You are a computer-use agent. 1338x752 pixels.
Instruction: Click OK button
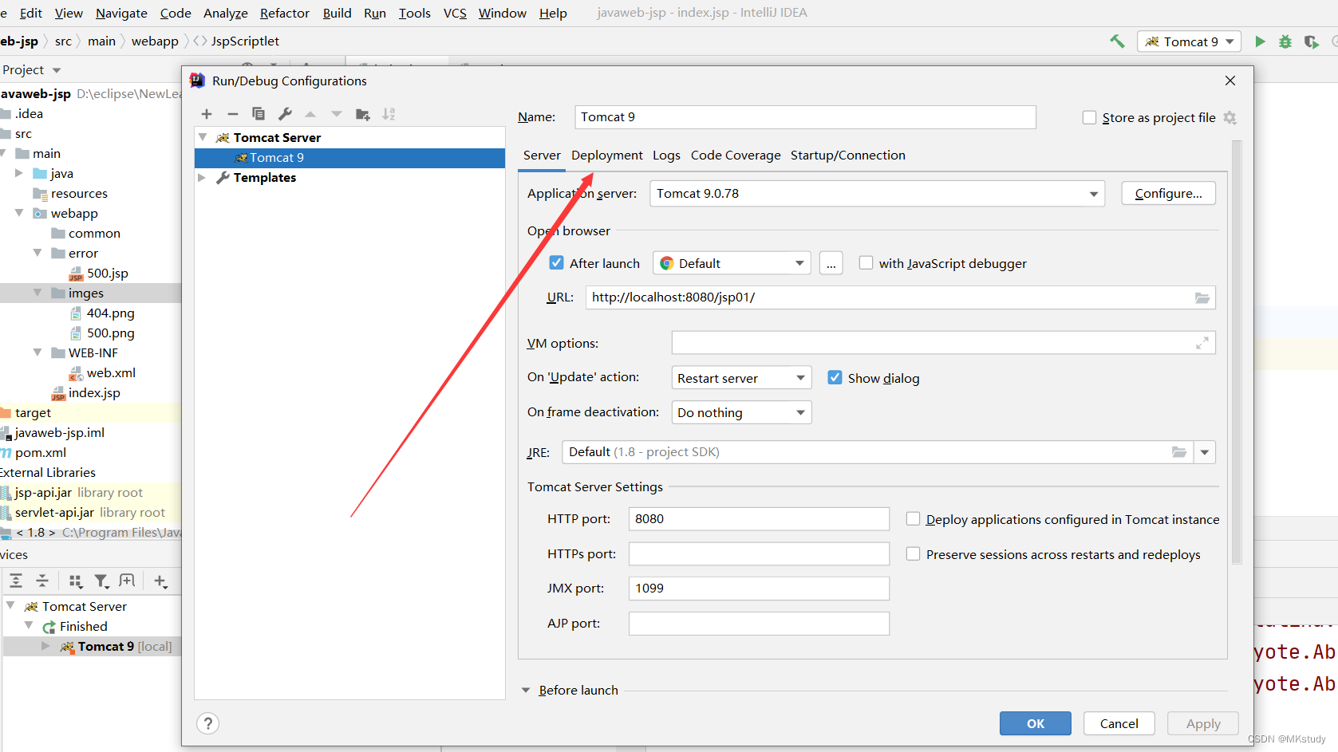click(1036, 723)
